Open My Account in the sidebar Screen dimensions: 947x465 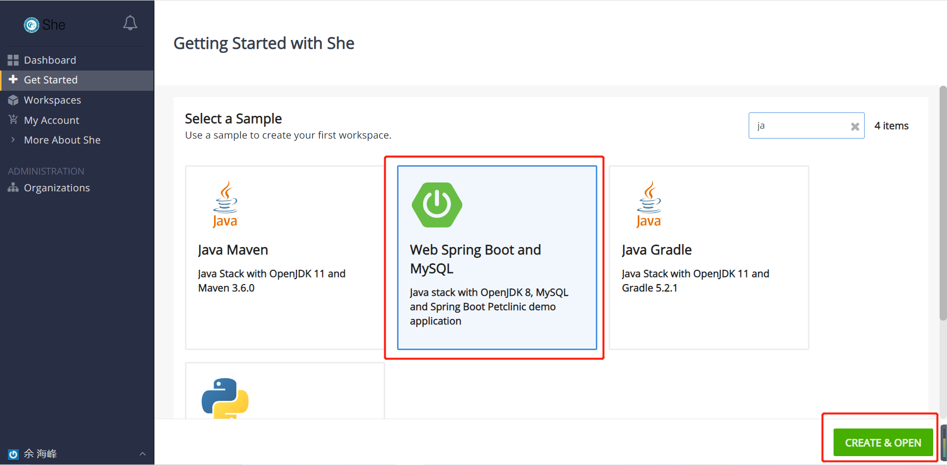(52, 120)
